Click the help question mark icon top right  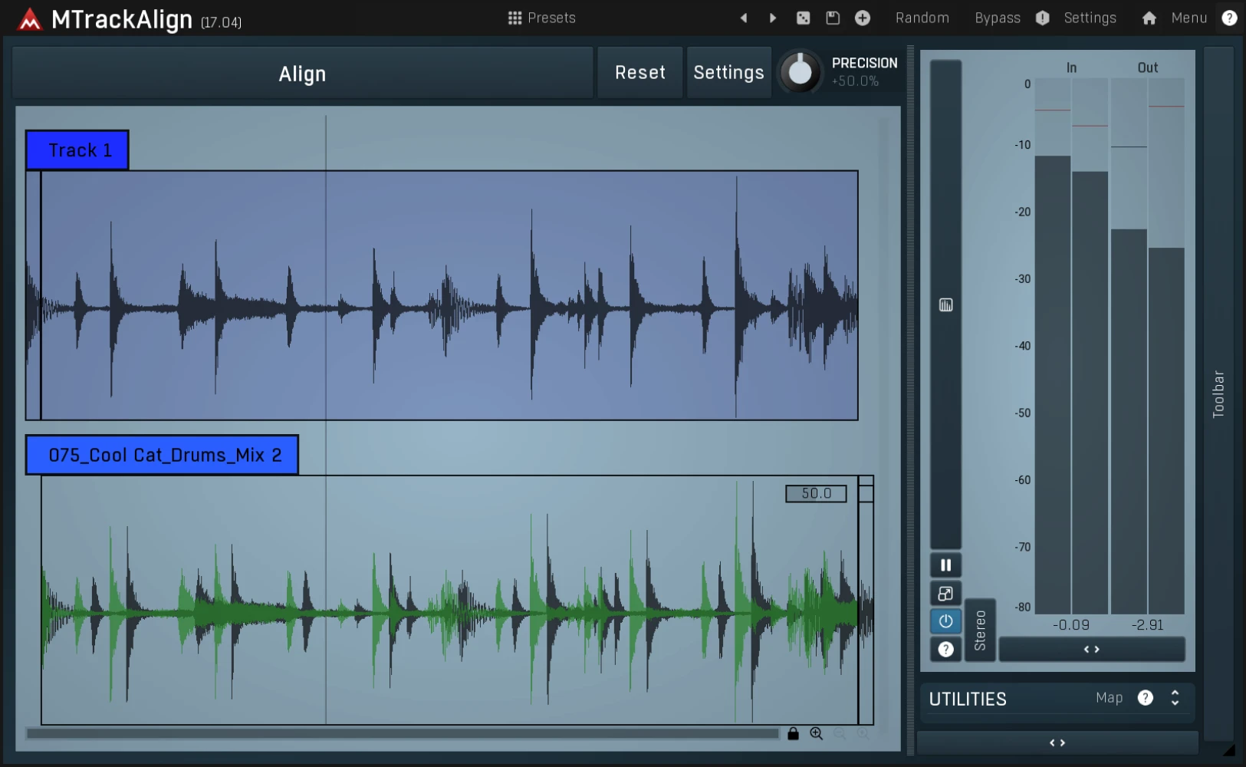click(1231, 18)
